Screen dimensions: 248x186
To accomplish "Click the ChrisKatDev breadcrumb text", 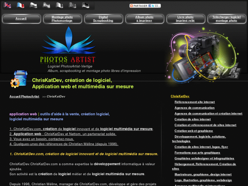I will click(56, 97).
